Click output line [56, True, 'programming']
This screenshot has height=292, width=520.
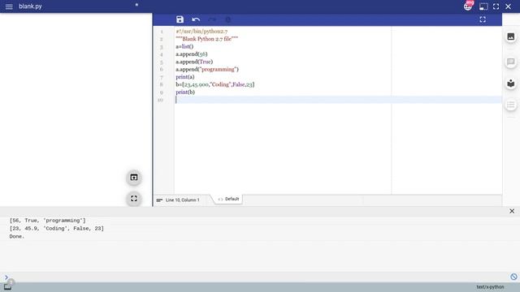pyautogui.click(x=47, y=221)
